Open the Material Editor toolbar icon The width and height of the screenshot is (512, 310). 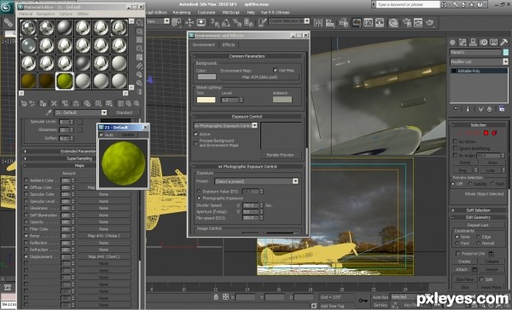click(x=393, y=22)
